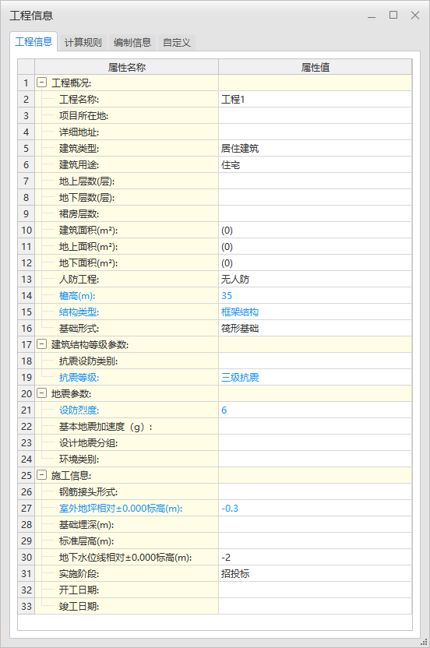Collapse the 工程概况 group
Viewport: 430px width, 648px height.
point(41,83)
